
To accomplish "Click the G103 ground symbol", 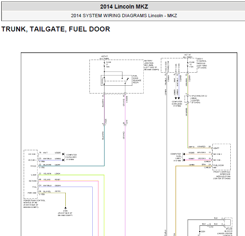I will click(x=65, y=208).
